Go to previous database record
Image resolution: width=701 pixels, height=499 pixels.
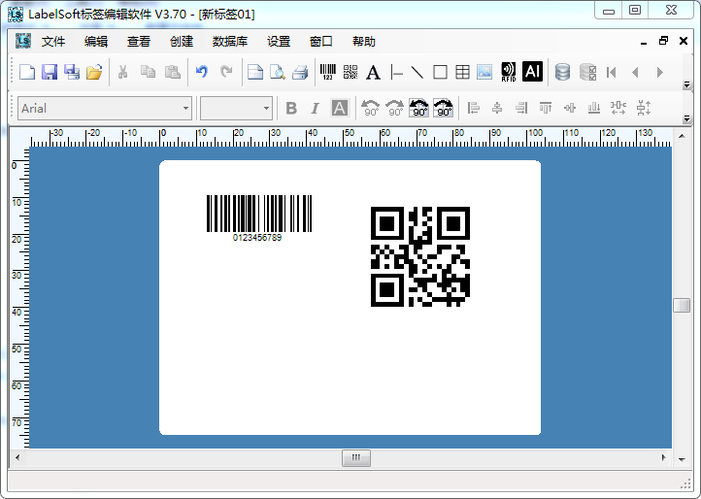[635, 72]
